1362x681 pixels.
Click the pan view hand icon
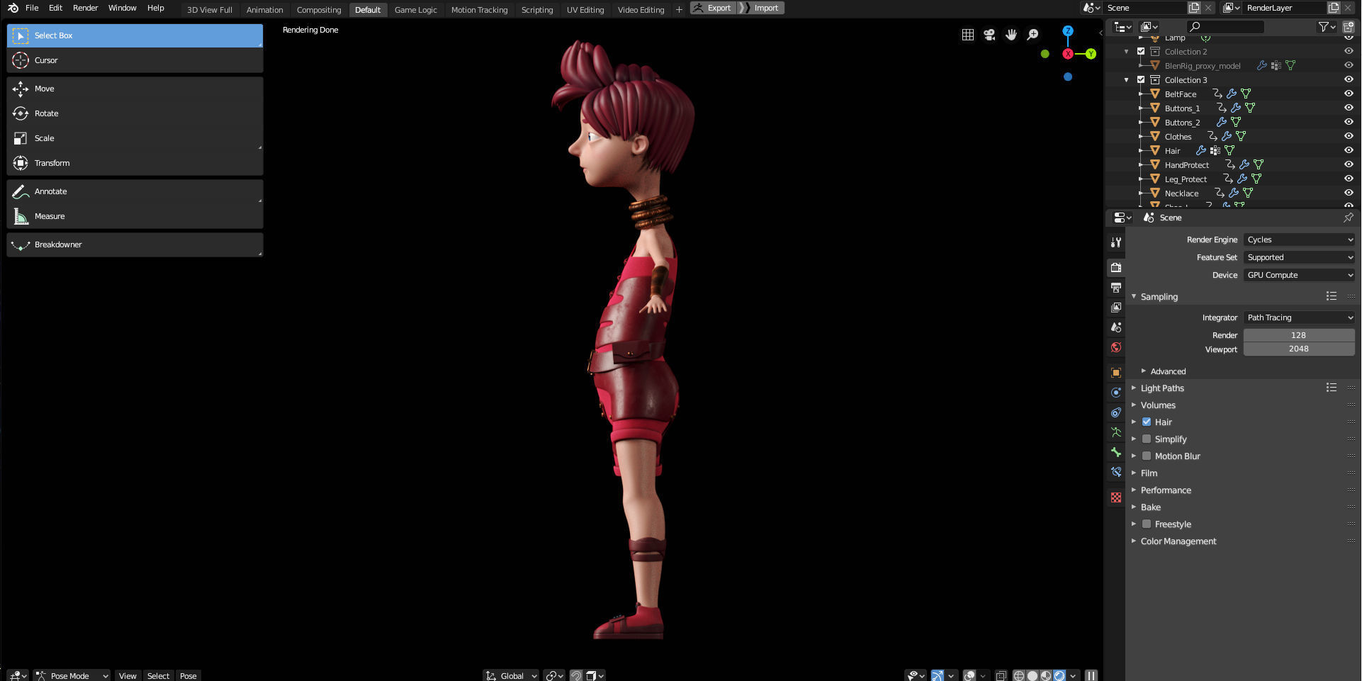(x=1011, y=35)
